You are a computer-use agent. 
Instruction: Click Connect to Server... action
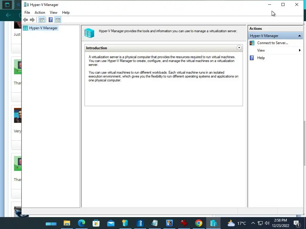[273, 43]
